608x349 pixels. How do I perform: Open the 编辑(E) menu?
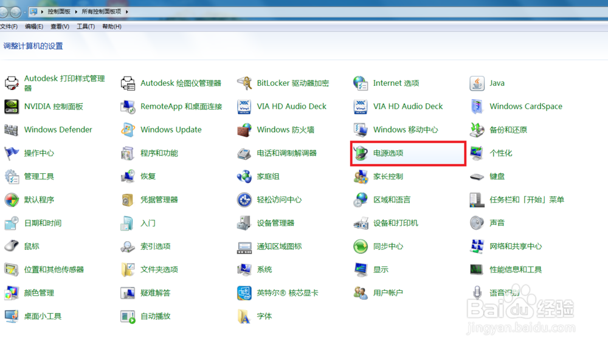coord(34,26)
